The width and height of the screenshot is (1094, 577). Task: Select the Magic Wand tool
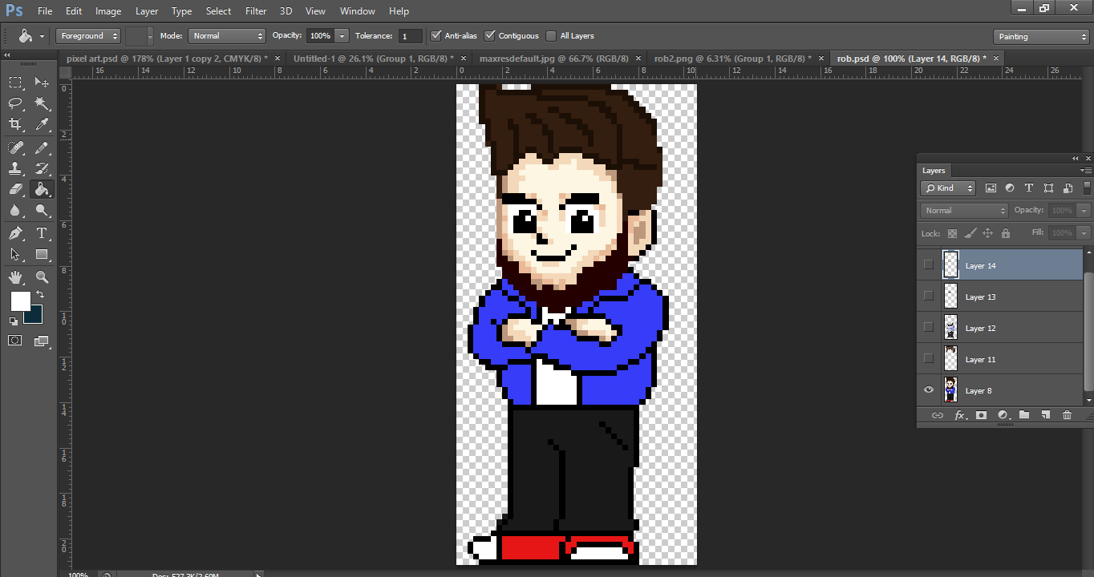click(x=42, y=103)
